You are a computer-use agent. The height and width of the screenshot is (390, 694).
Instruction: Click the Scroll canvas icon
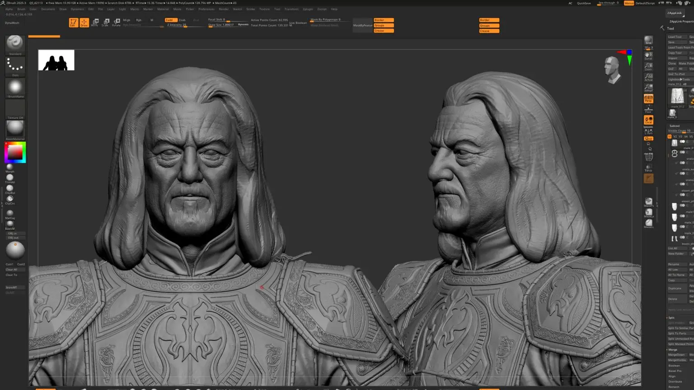648,56
